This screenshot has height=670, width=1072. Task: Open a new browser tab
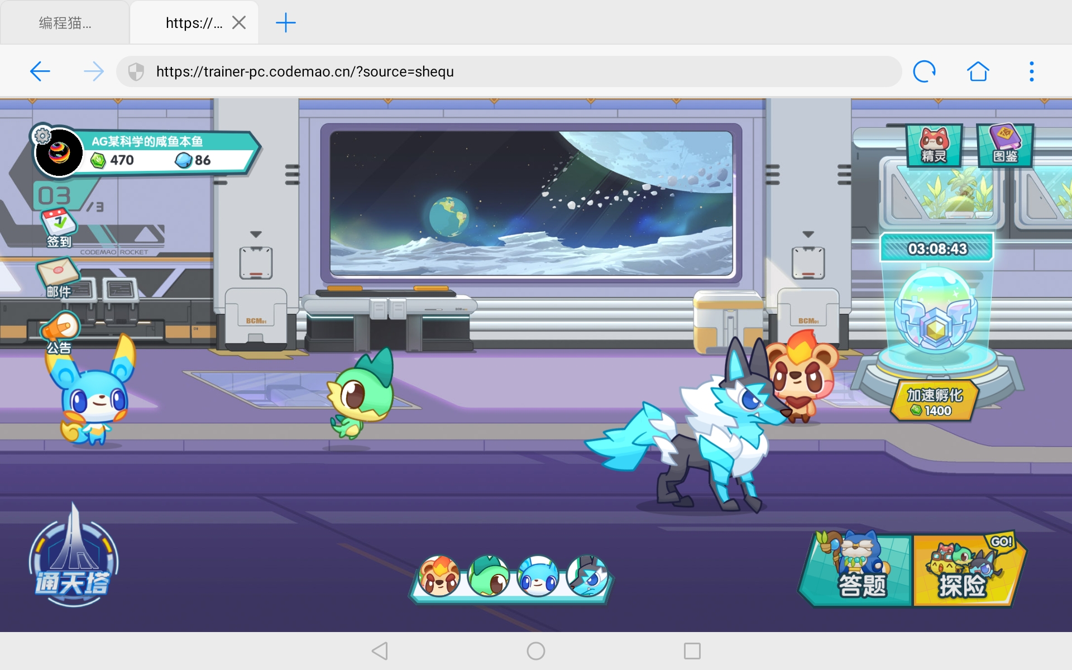point(285,23)
